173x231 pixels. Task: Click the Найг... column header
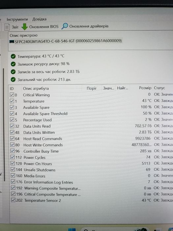[123, 88]
